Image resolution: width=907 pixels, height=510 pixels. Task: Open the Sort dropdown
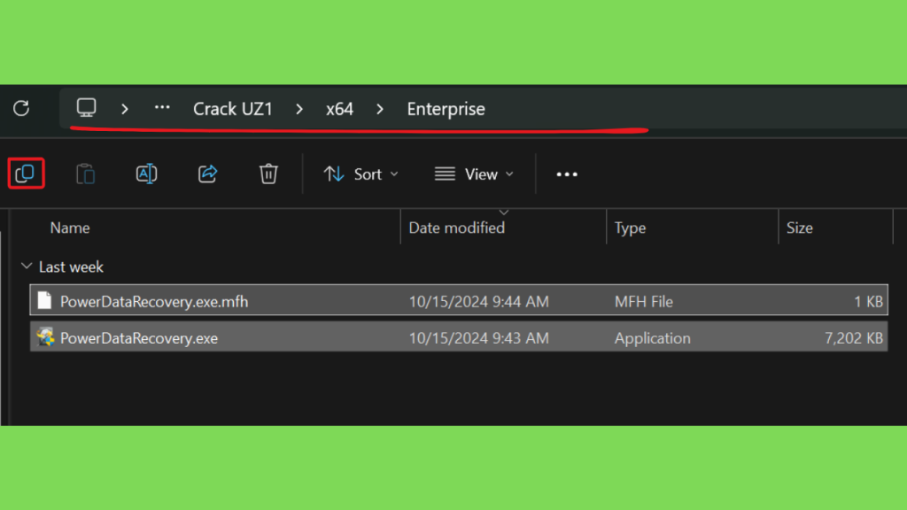click(x=361, y=174)
